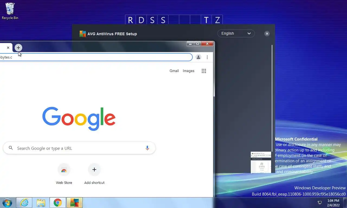Screen dimensions: 347x208
Task: Minimize the Chrome window
Action: pos(190,44)
